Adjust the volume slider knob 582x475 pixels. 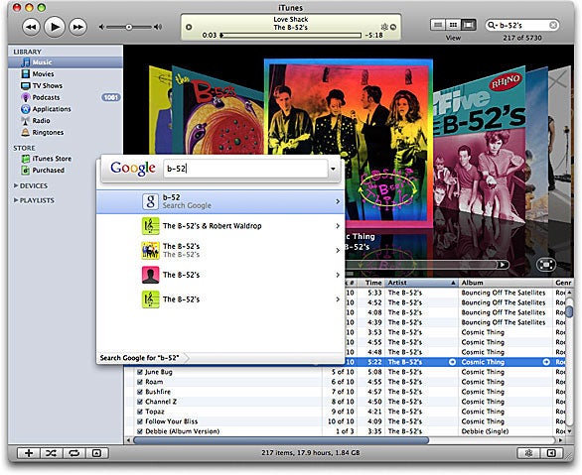point(129,27)
